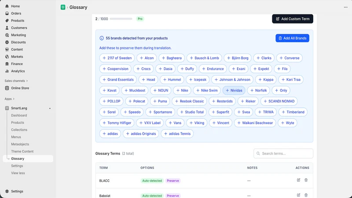
Task: Add the Tommy Hilfiger brand
Action: (x=117, y=123)
